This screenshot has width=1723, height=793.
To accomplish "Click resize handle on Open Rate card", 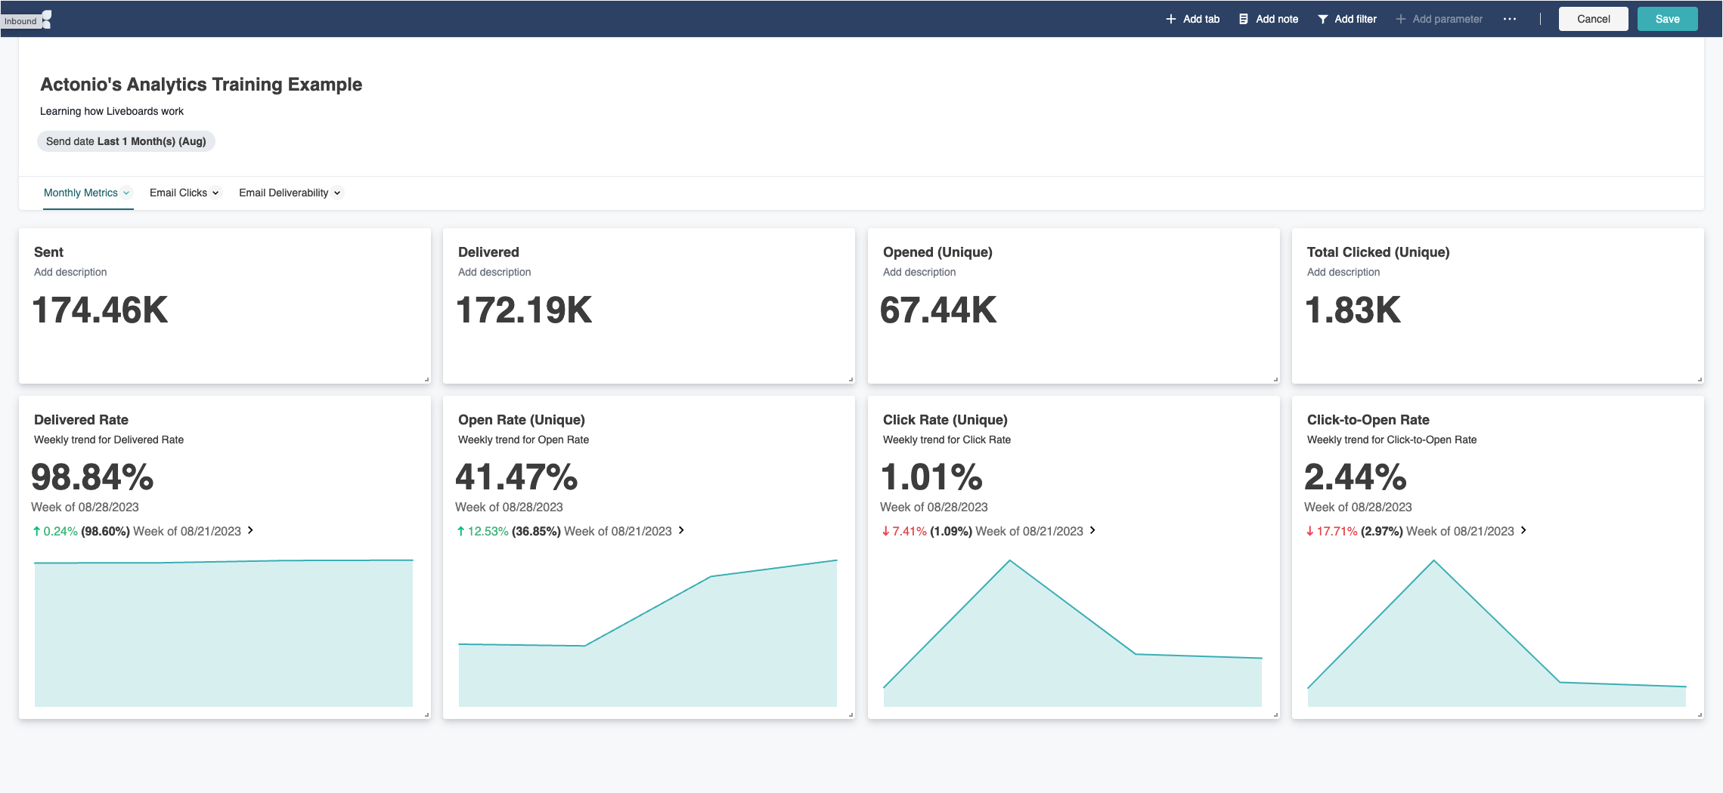I will (x=851, y=714).
